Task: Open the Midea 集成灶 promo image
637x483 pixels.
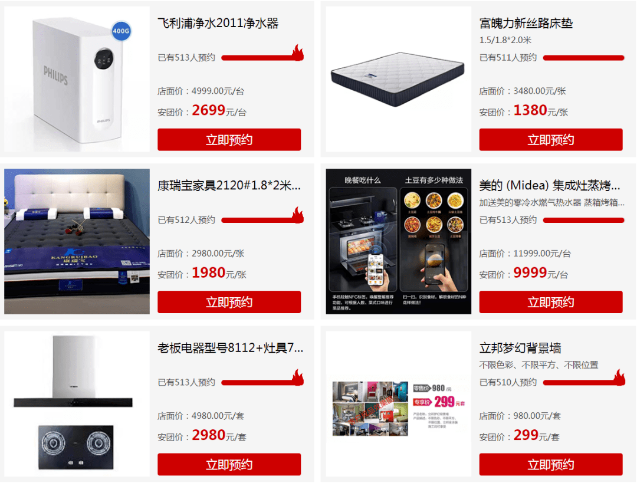Action: [x=399, y=241]
